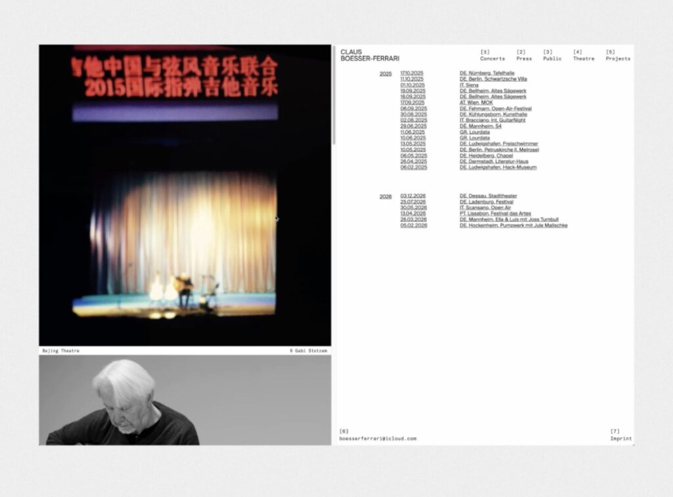Click the Lissabon Festival das Artes link
This screenshot has height=497, width=673.
[495, 213]
